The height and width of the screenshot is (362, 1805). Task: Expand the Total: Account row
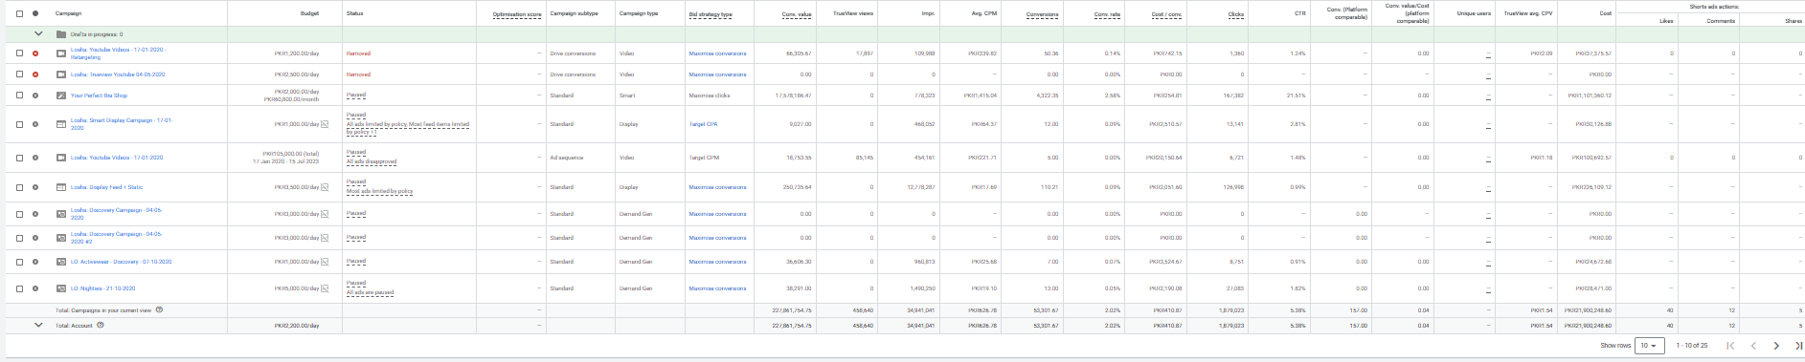coord(38,325)
